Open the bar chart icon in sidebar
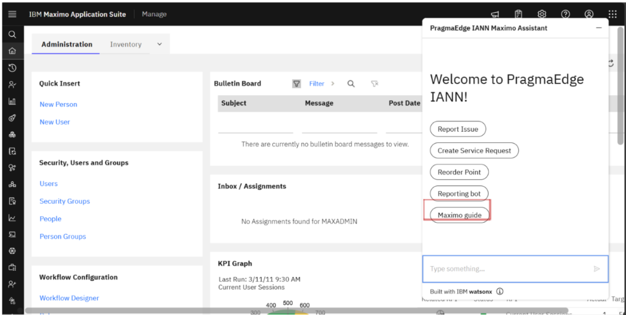Screen dimensions: 626x315 pos(12,101)
